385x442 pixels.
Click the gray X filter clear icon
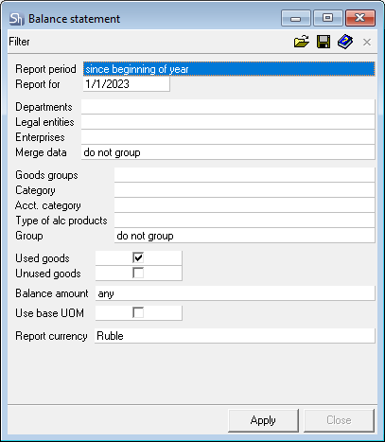click(x=367, y=42)
